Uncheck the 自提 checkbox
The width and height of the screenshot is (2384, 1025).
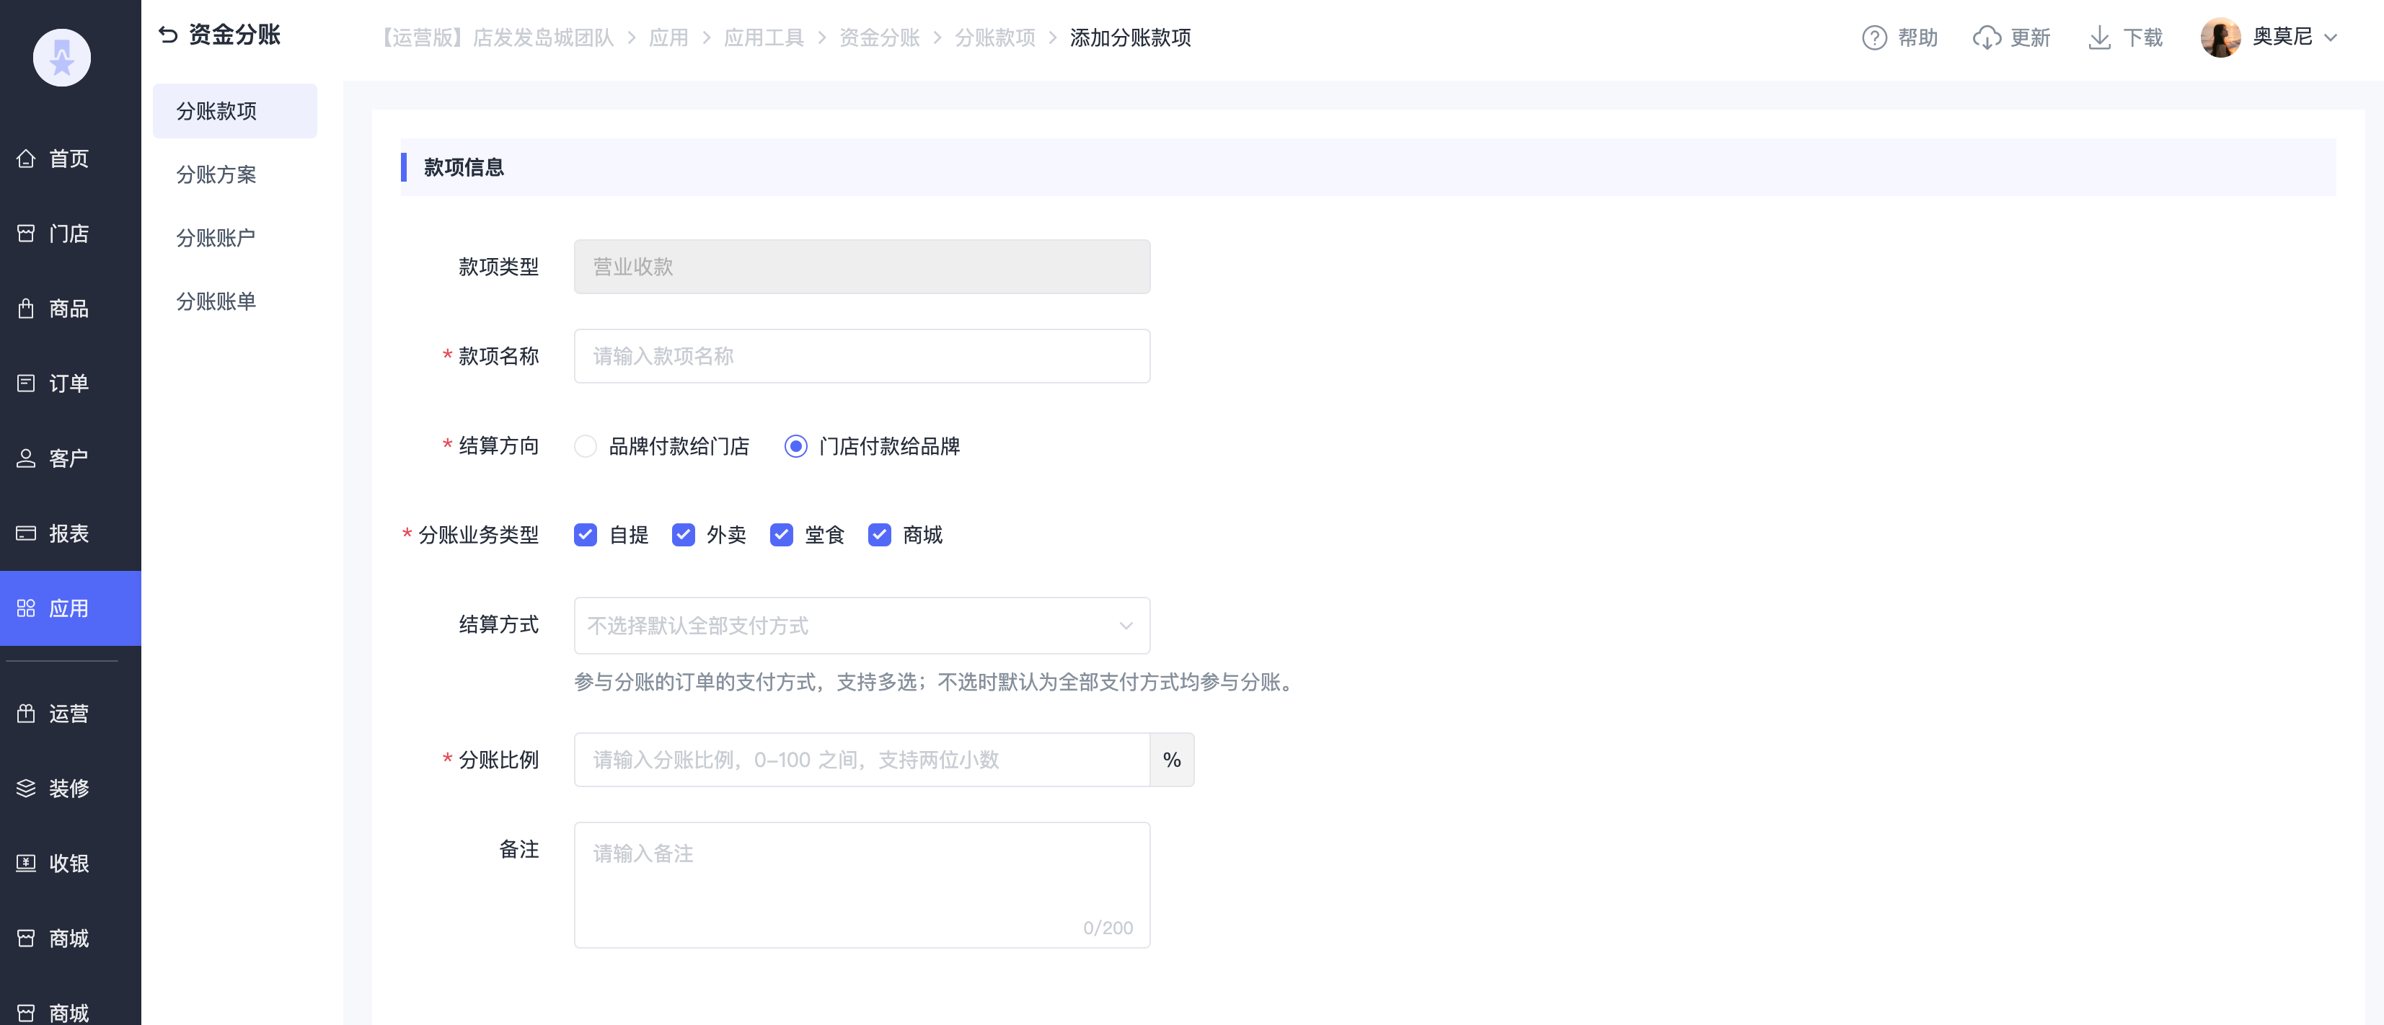[586, 535]
